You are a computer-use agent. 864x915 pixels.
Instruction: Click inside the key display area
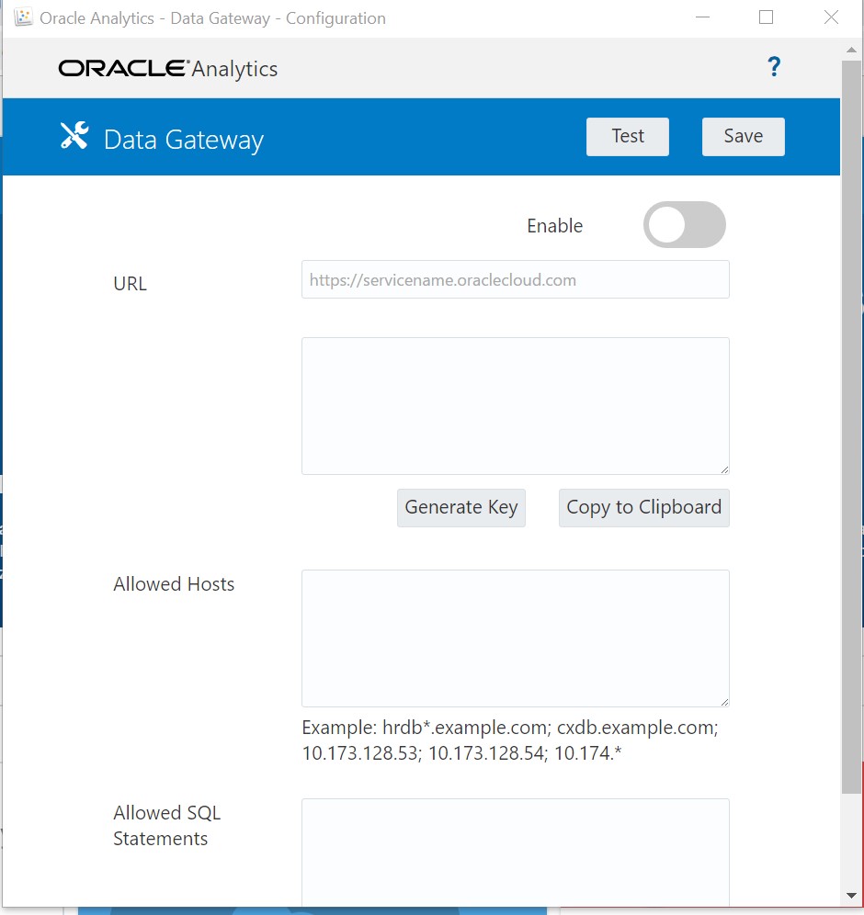(515, 405)
